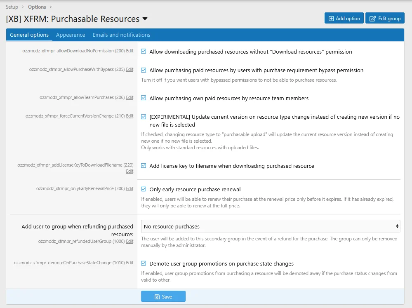Toggle the EXPERIMENTAL update current version checkbox
This screenshot has height=308, width=412.
tap(144, 117)
